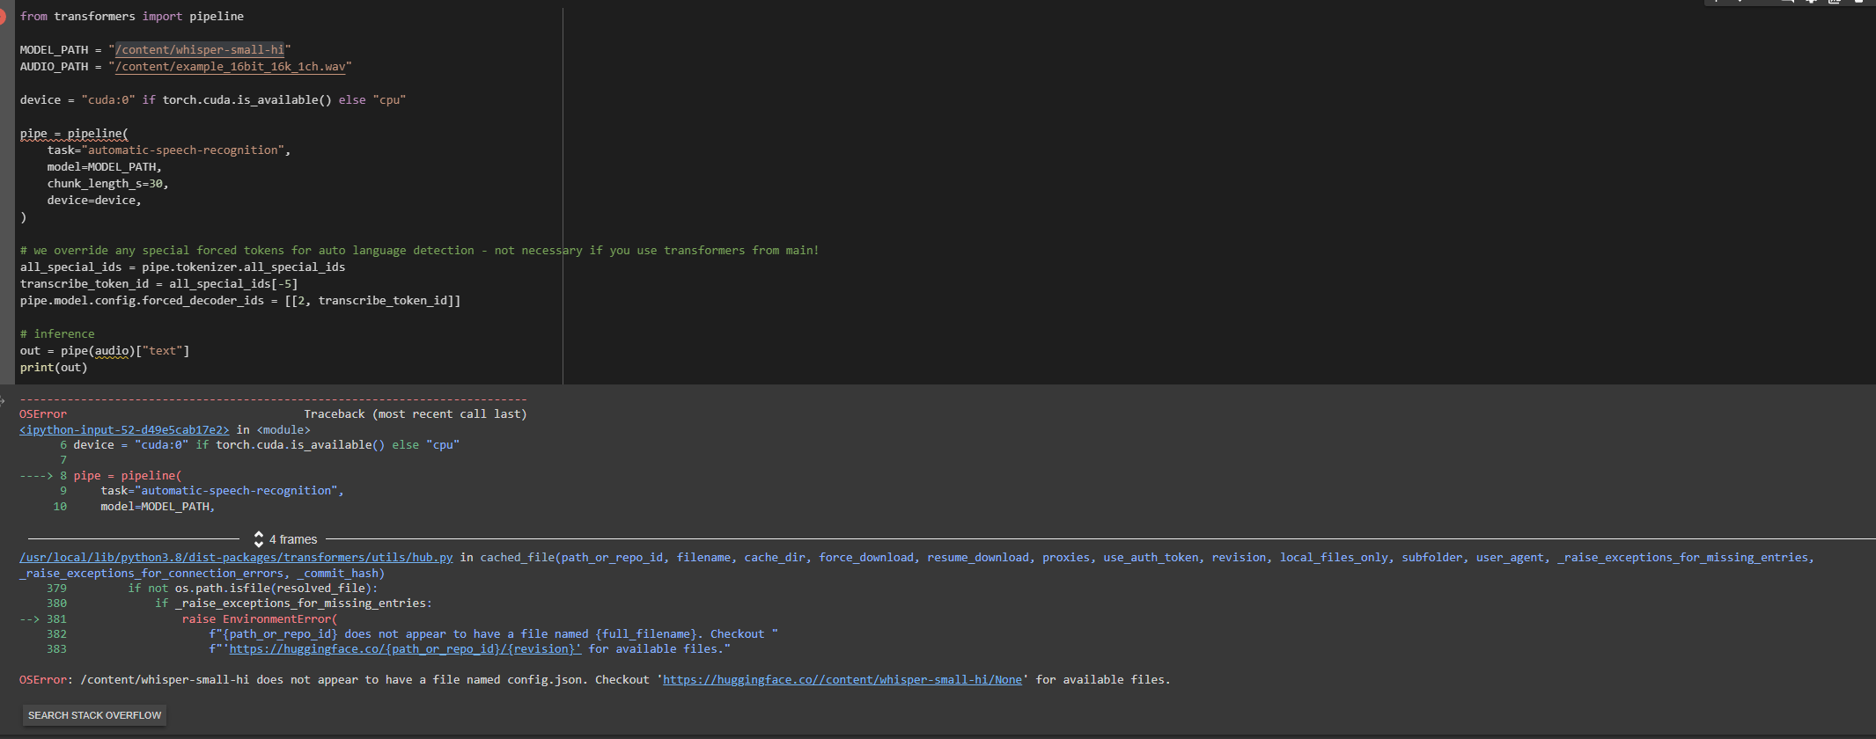Click the forced_decoder_ids assignment line
1876x739 pixels.
(x=240, y=301)
